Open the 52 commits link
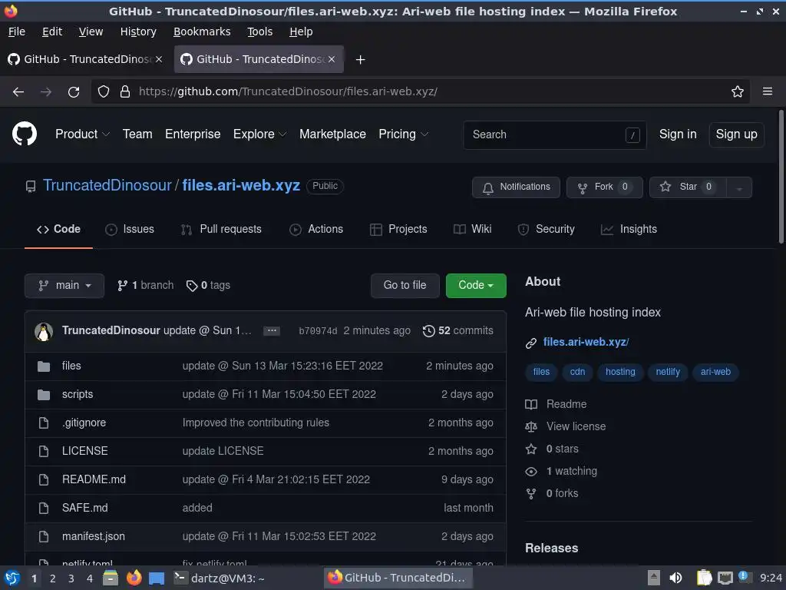 (x=458, y=330)
